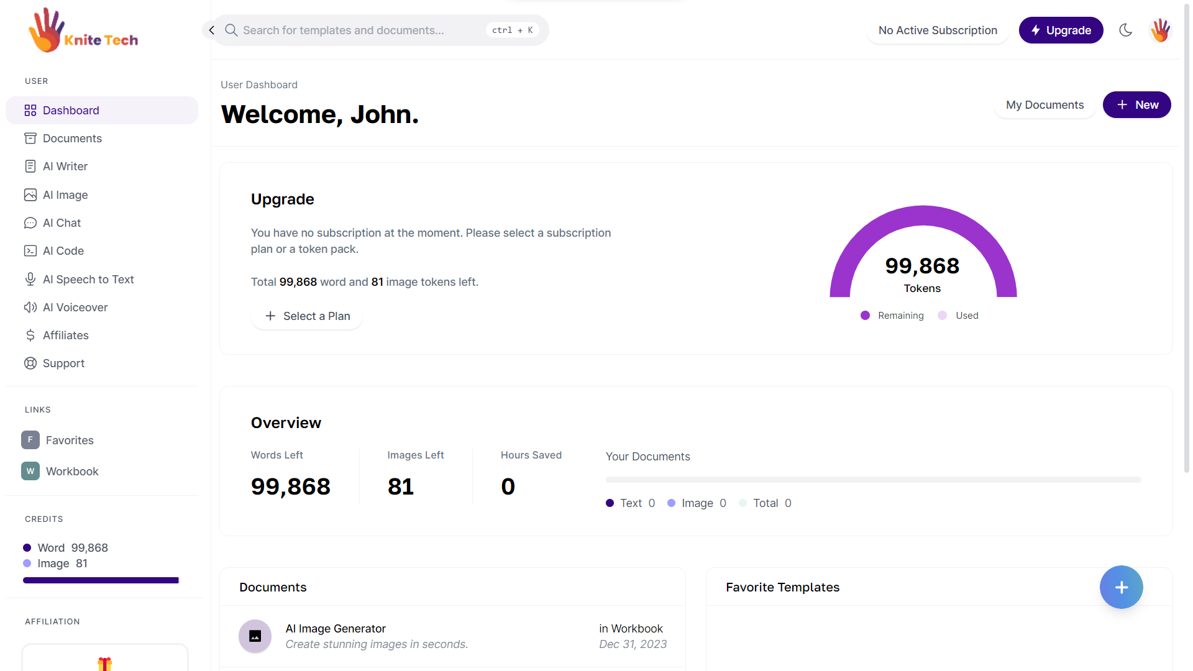Click the Upgrade button in header
The width and height of the screenshot is (1193, 671).
1061,30
